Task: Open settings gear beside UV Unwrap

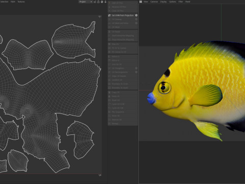Action: tap(136, 19)
